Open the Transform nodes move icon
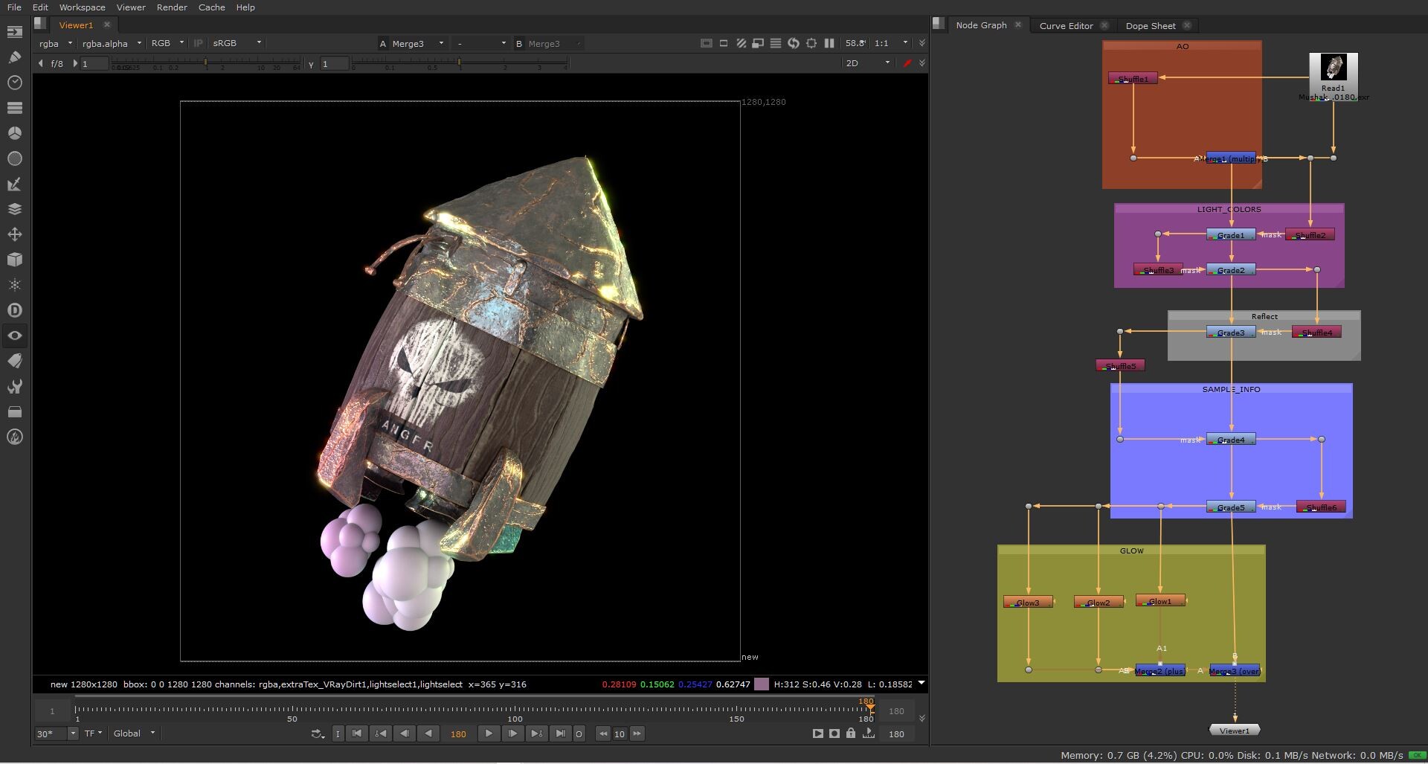The height and width of the screenshot is (764, 1428). [x=14, y=234]
